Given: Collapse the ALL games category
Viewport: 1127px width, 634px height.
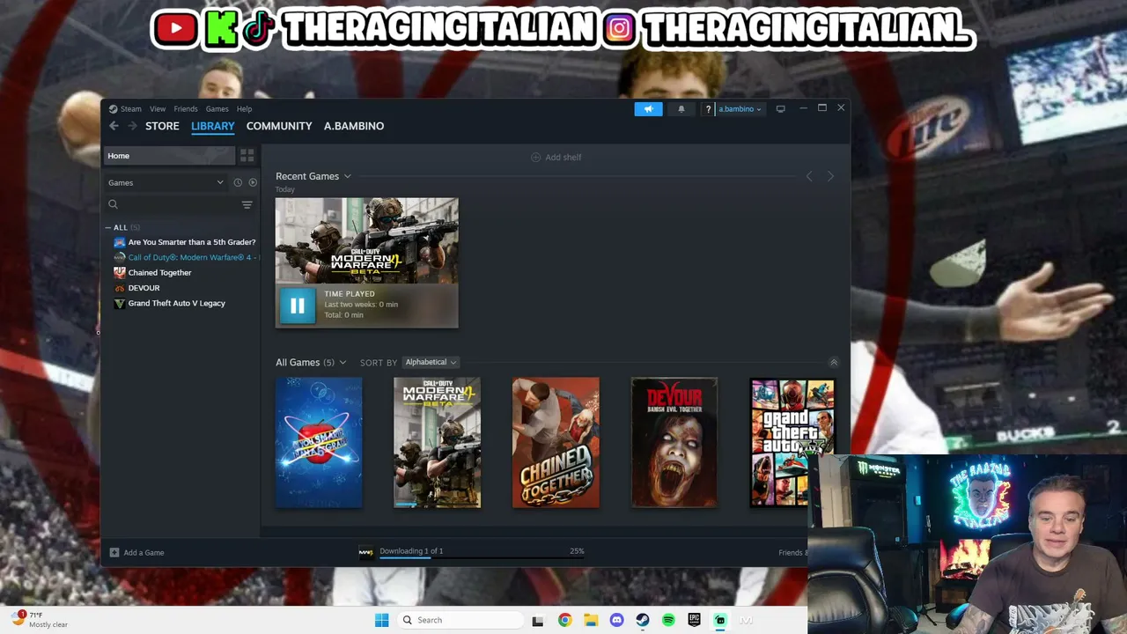Looking at the screenshot, I should pyautogui.click(x=108, y=227).
